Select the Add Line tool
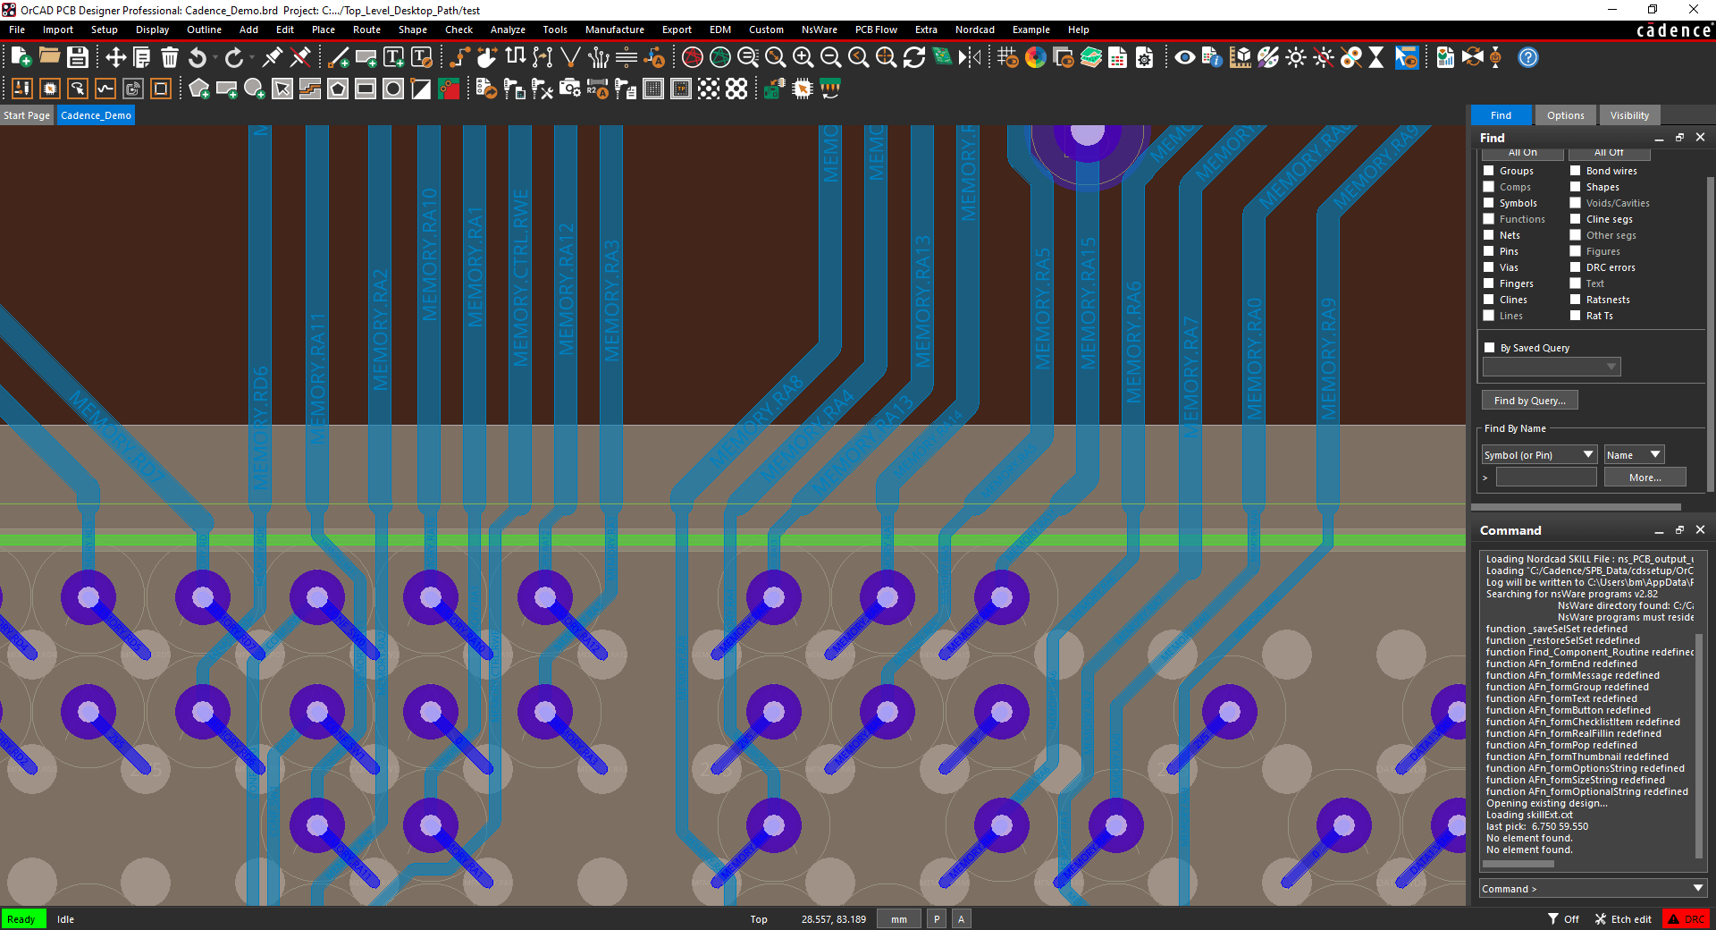The height and width of the screenshot is (930, 1716). point(339,57)
